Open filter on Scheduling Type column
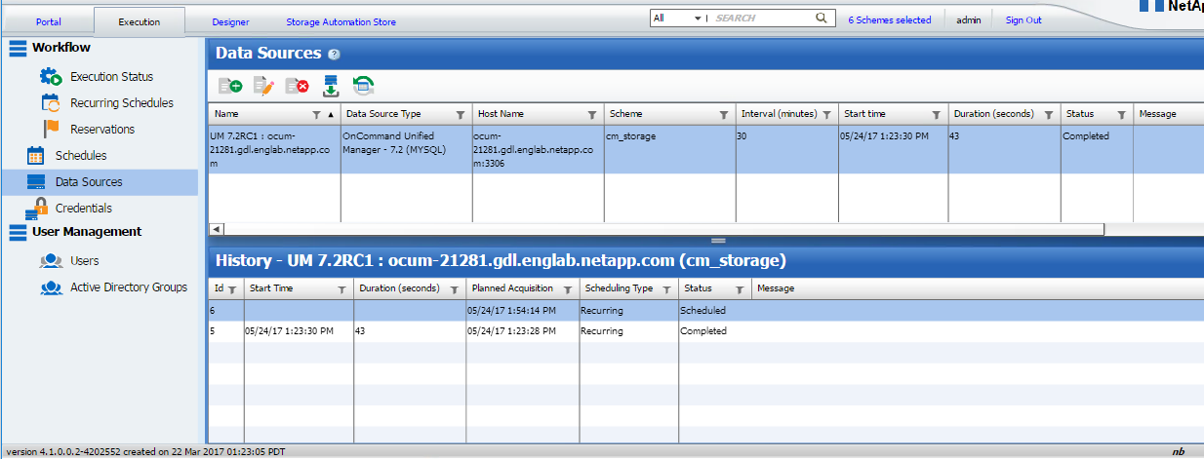Screen dimensions: 1204x459 pyautogui.click(x=667, y=289)
